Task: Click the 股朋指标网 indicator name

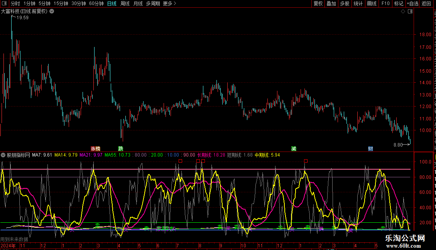Action: click(19, 155)
